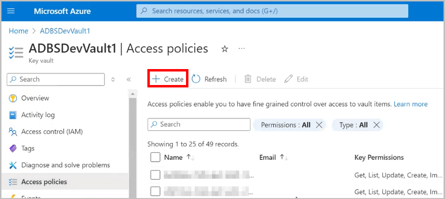Click the Home breadcrumb link
445x199 pixels.
click(18, 31)
